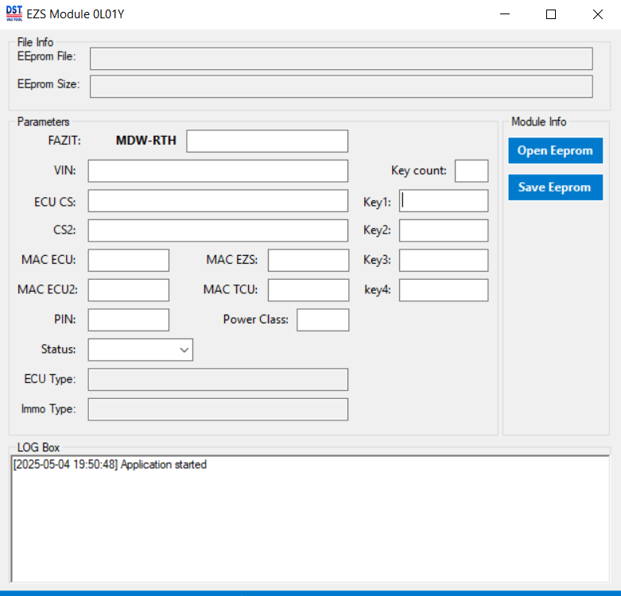Image resolution: width=621 pixels, height=596 pixels.
Task: Click the MDW-RTH label text
Action: [146, 141]
